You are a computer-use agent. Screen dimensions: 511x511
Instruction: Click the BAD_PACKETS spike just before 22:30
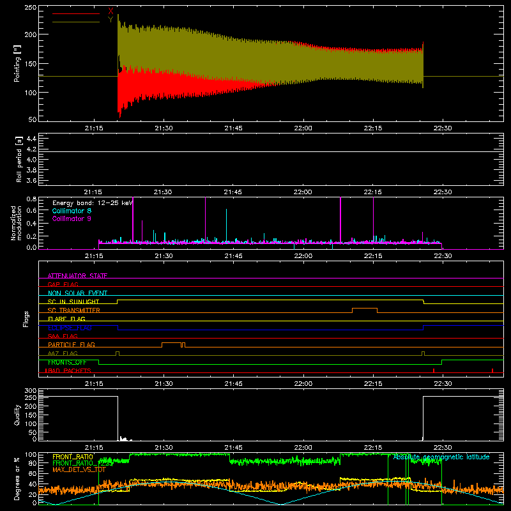434,370
